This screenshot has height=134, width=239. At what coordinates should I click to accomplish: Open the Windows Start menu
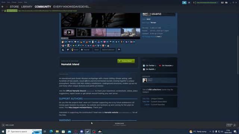point(3,131)
